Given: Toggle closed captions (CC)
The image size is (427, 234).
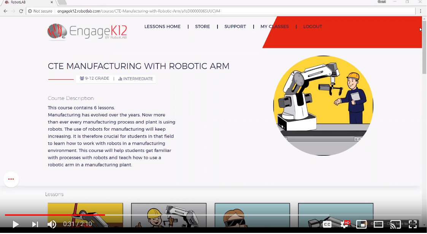Looking at the screenshot, I should pos(327,225).
